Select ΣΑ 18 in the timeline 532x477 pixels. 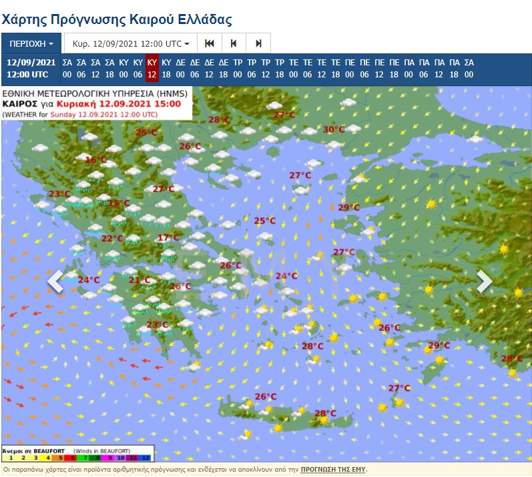(109, 68)
